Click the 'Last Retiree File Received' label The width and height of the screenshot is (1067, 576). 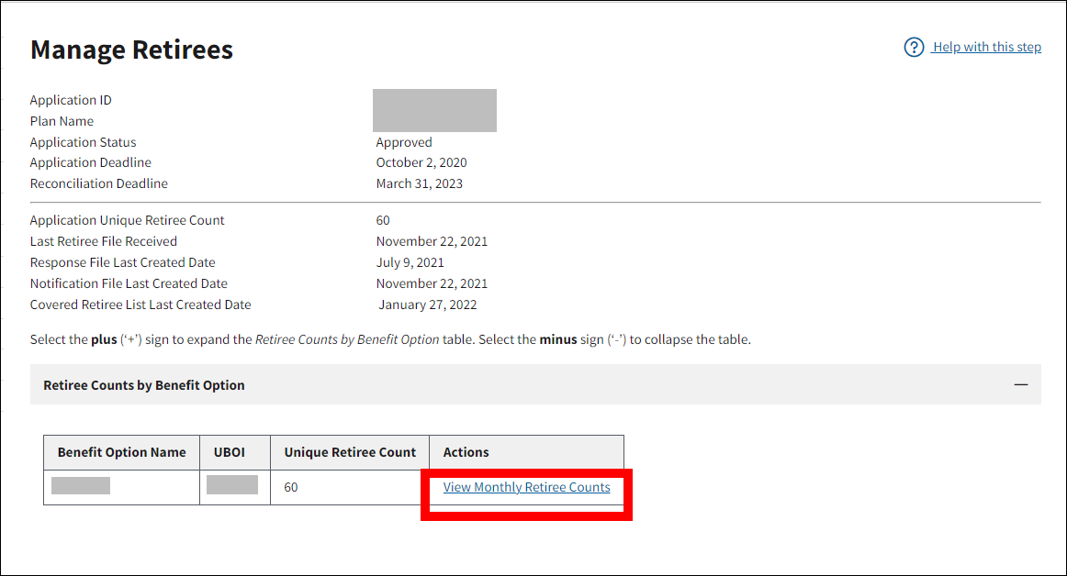tap(103, 241)
